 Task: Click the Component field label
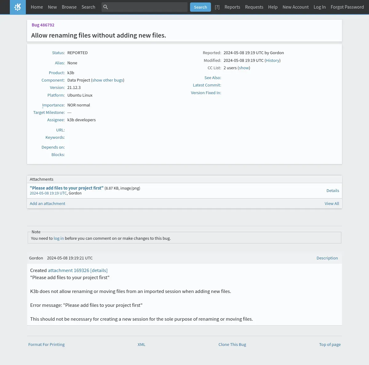pyautogui.click(x=53, y=80)
